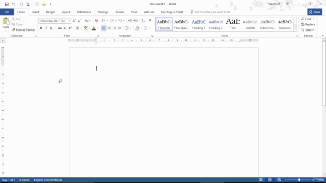Apply superscript formatting
Screen dimensions: 326x183
coord(70,28)
